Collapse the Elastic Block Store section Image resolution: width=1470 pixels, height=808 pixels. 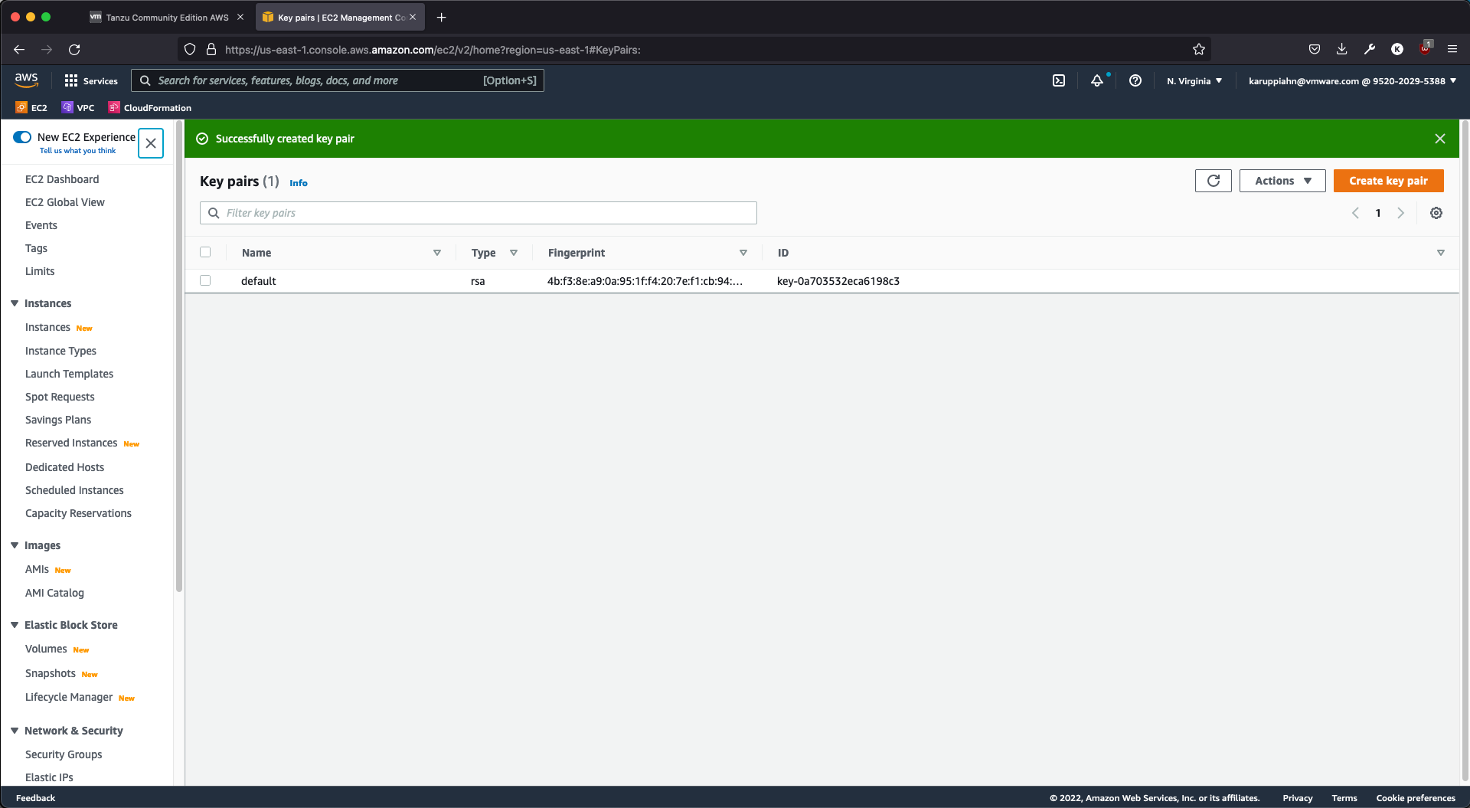point(15,625)
